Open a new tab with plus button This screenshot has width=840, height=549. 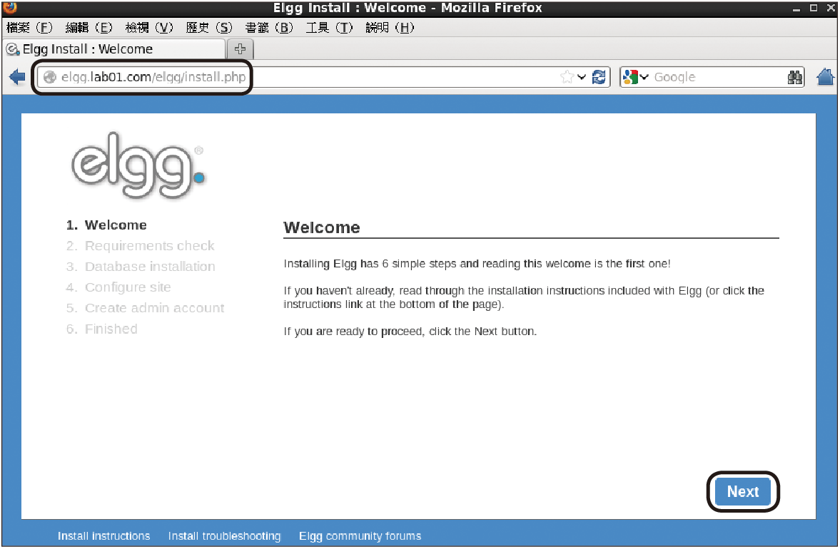[x=240, y=48]
